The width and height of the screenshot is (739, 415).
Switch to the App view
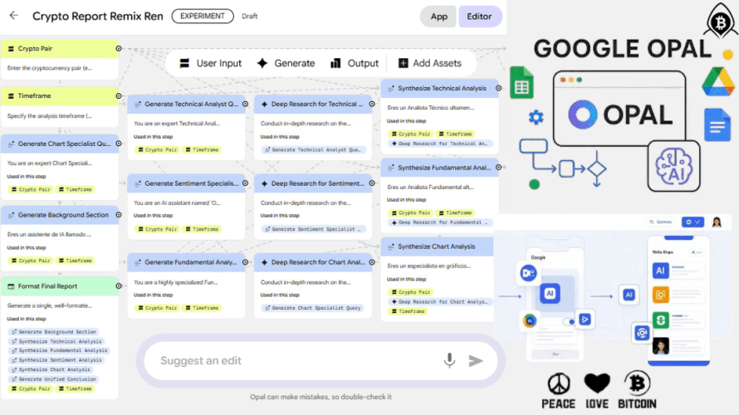[438, 17]
